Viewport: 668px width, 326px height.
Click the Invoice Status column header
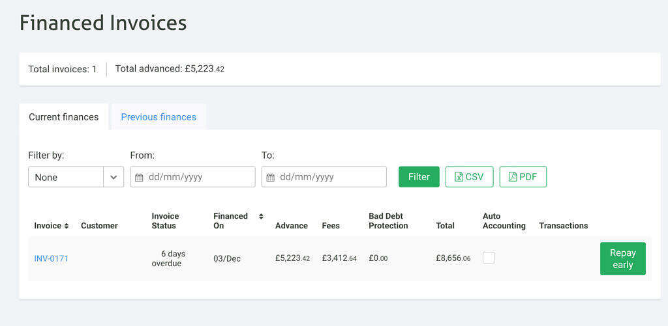165,221
